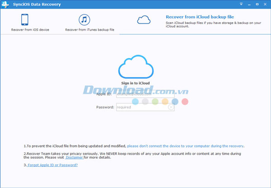271x188 pixels.
Task: Open the Recover from iTunes backup file tab
Action: pyautogui.click(x=90, y=22)
